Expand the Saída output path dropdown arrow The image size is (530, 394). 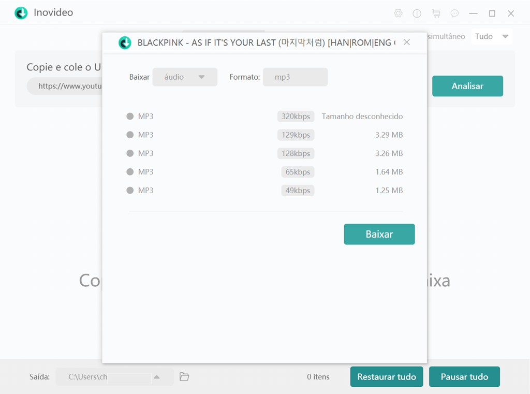click(156, 377)
